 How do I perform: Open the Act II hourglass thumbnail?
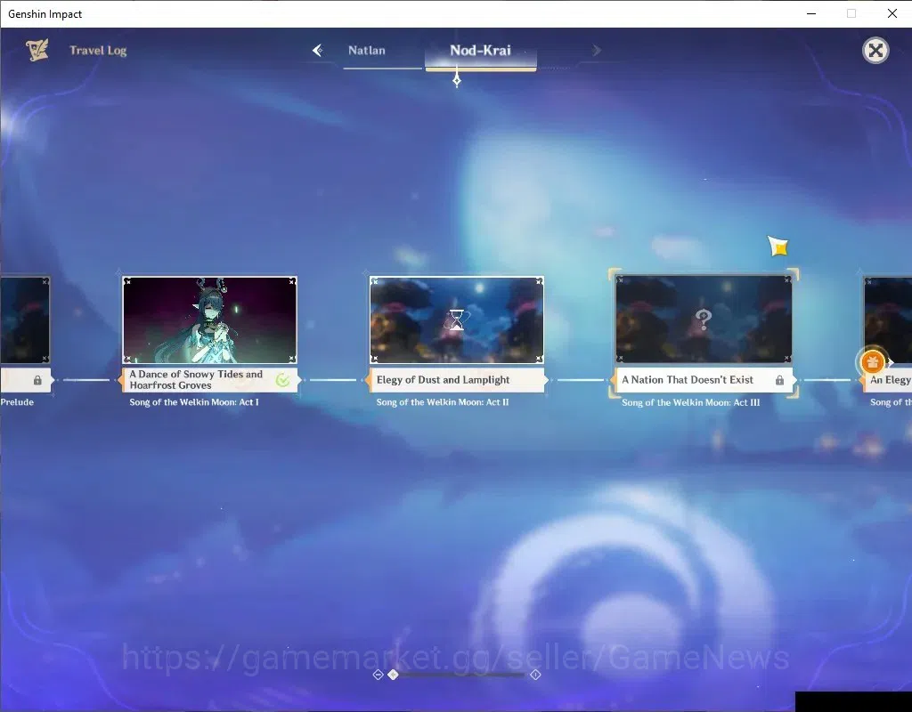click(x=457, y=320)
